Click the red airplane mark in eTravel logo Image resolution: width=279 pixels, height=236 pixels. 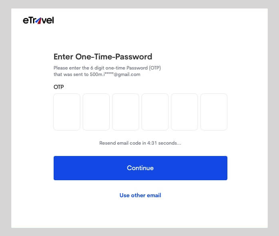click(x=39, y=21)
